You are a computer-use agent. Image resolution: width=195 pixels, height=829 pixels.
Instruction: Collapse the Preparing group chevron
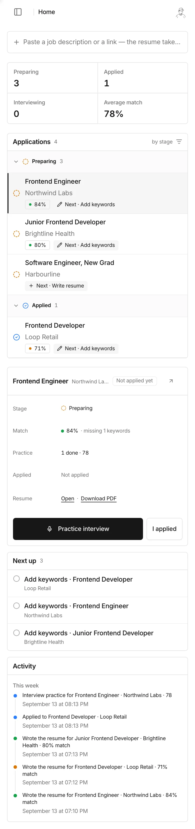[16, 161]
